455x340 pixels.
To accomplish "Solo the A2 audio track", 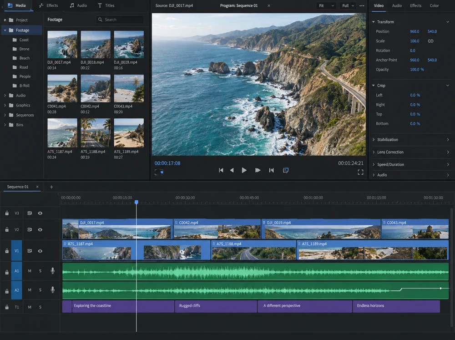I will [x=40, y=290].
